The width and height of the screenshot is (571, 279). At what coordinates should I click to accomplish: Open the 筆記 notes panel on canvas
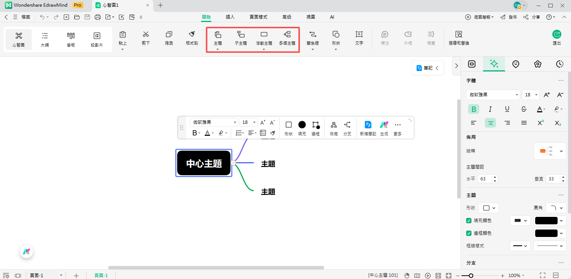pos(427,68)
